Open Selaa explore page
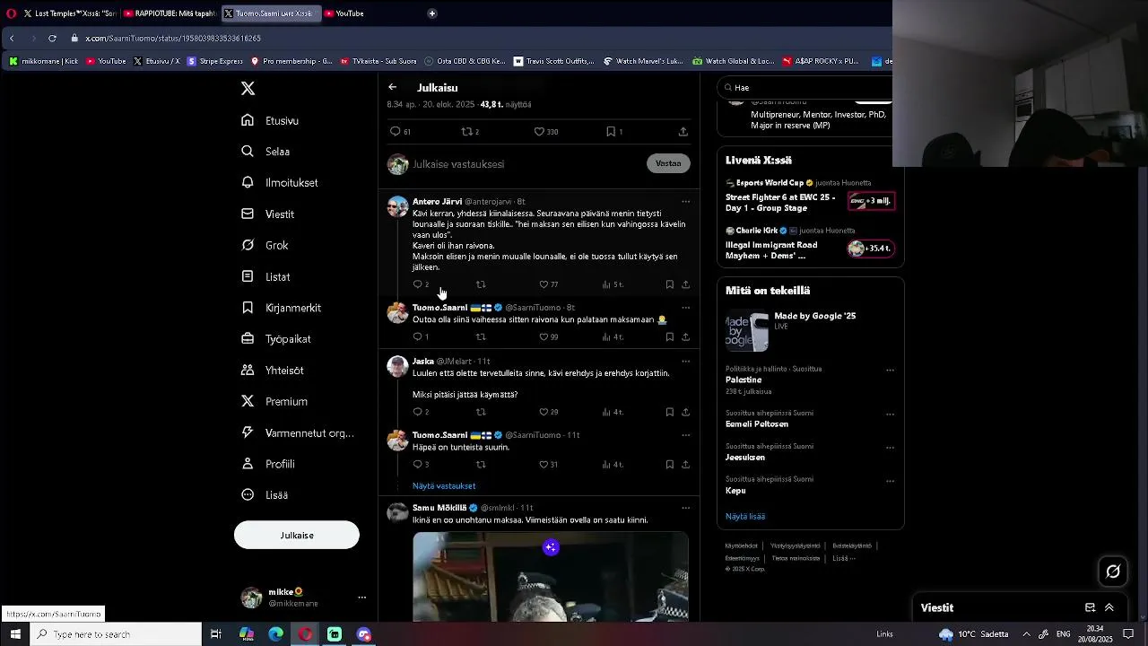Viewport: 1148px width, 646px height. point(266,152)
